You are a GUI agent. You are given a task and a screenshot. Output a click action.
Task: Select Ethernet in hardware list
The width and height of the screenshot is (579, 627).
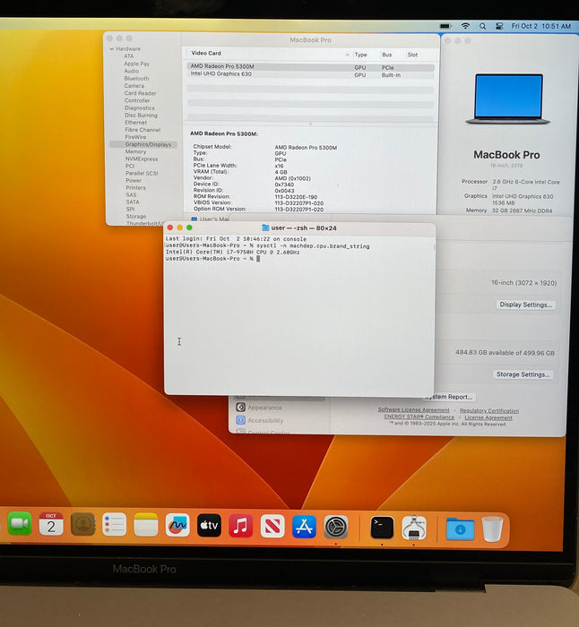(x=135, y=123)
